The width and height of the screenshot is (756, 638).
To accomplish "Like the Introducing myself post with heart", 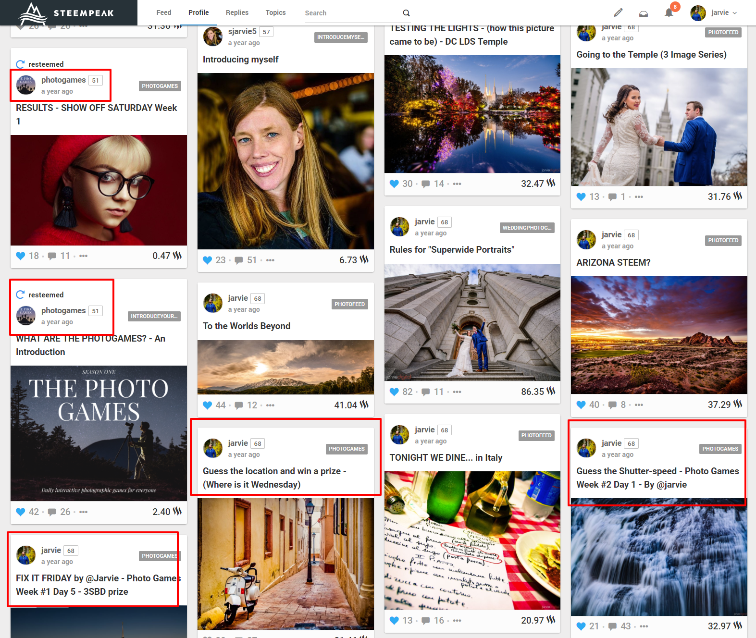I will click(x=207, y=260).
